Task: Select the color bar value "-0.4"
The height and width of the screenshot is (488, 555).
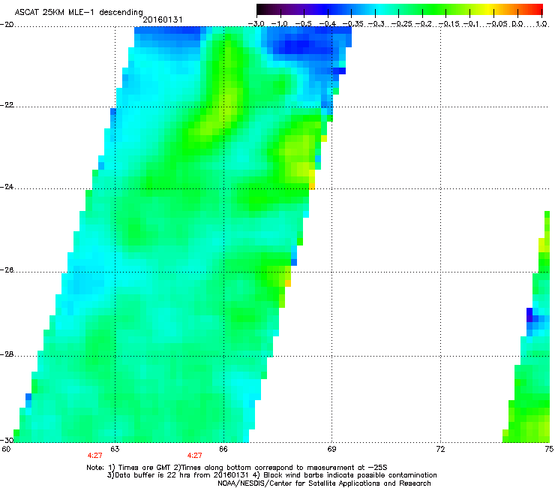Action: (327, 24)
